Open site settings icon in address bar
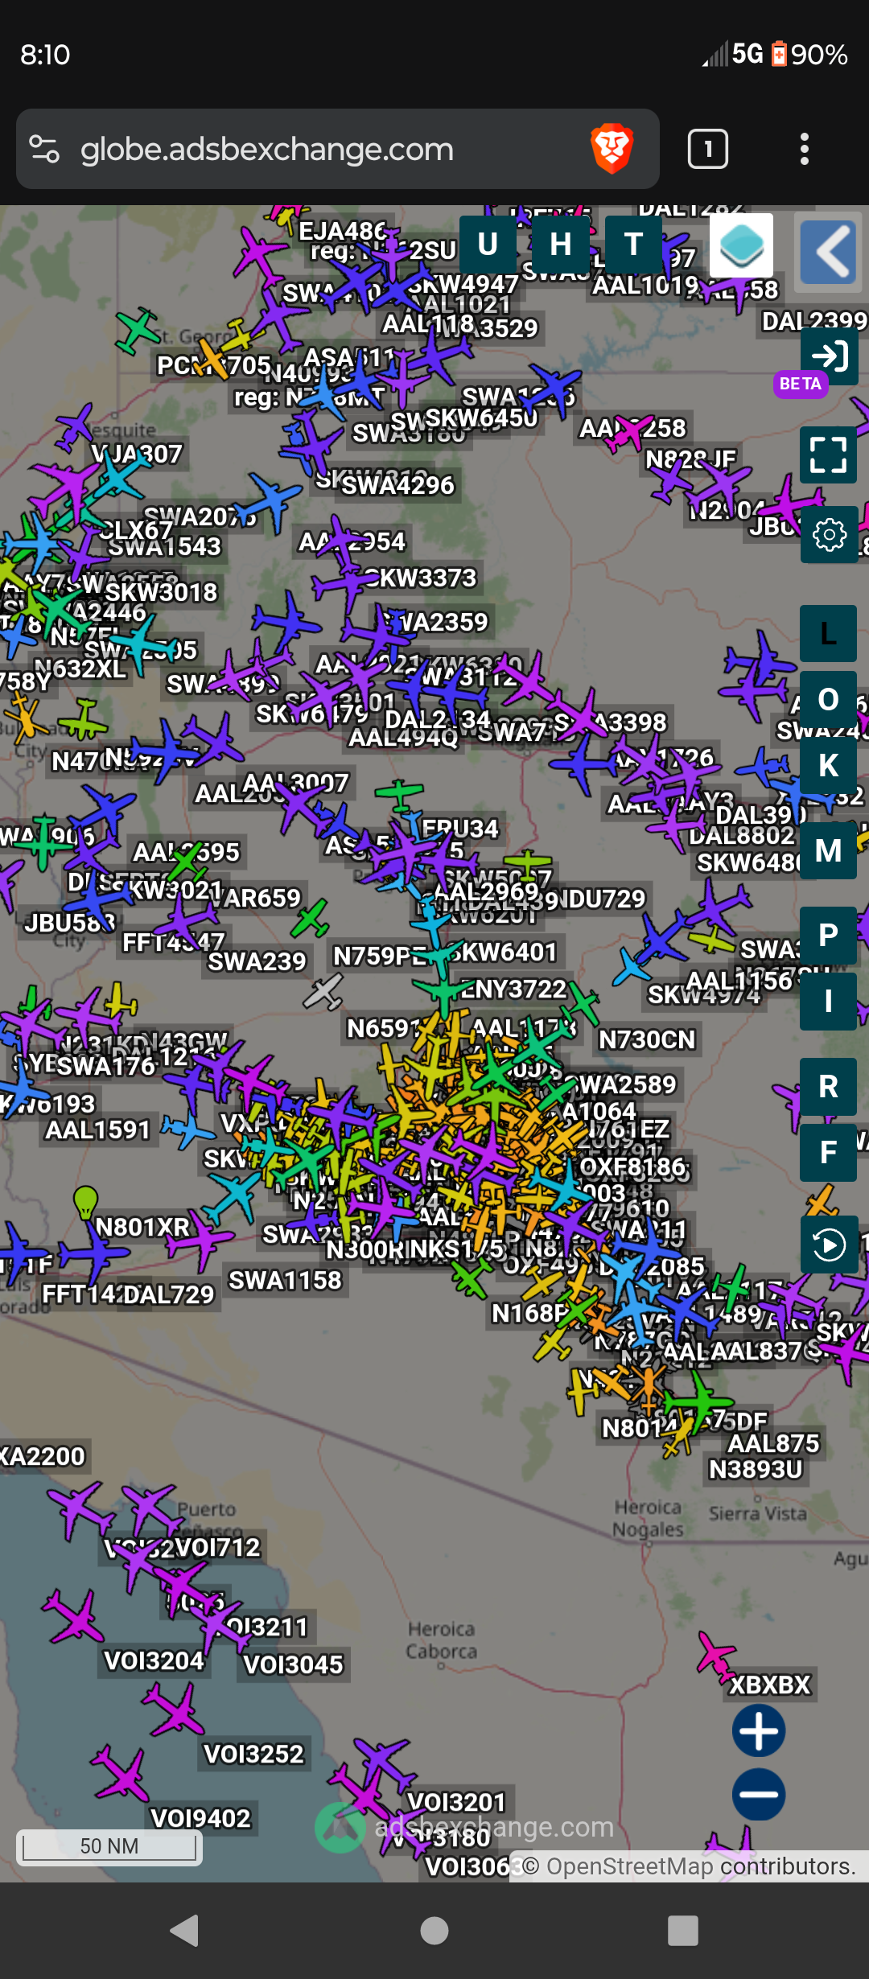869x1979 pixels. (x=44, y=149)
